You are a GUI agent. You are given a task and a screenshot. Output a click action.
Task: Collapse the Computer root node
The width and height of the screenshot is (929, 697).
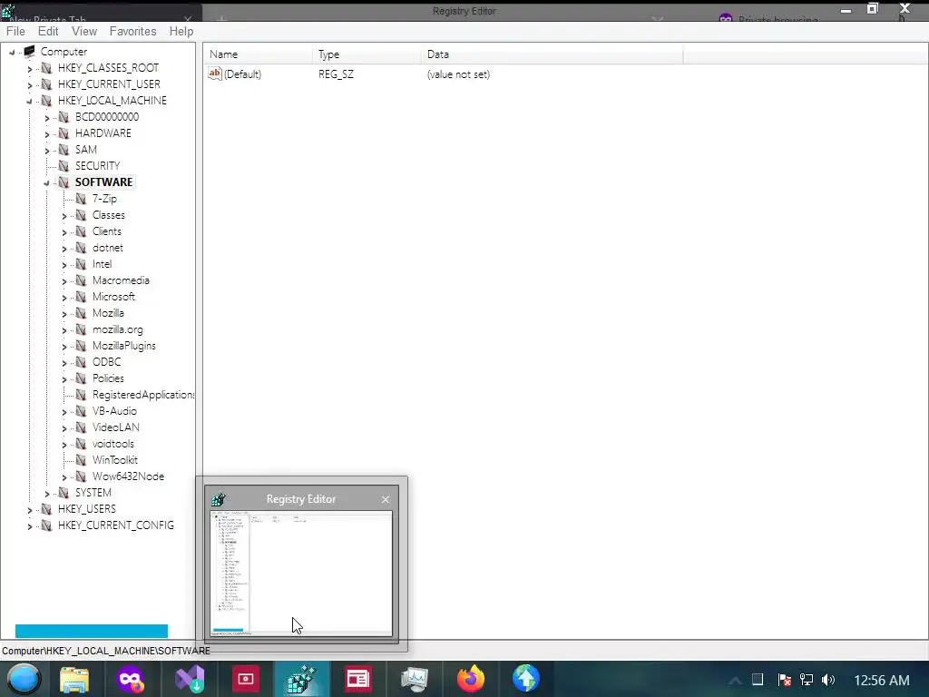pos(12,52)
